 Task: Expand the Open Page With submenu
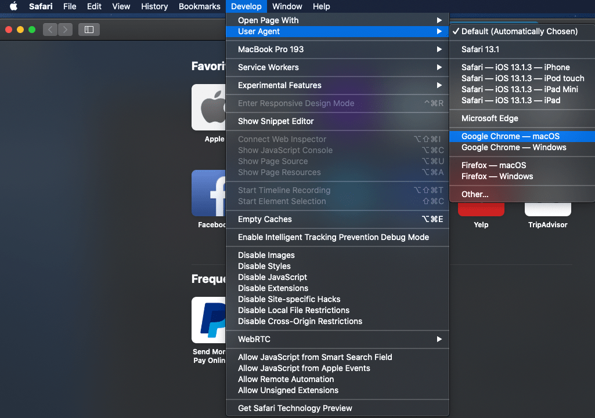pos(337,20)
